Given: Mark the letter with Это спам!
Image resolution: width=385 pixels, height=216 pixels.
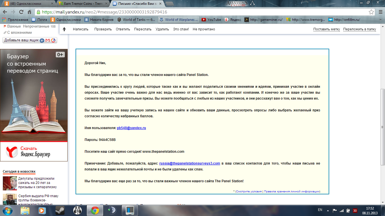Looking at the screenshot, I should pyautogui.click(x=181, y=29).
